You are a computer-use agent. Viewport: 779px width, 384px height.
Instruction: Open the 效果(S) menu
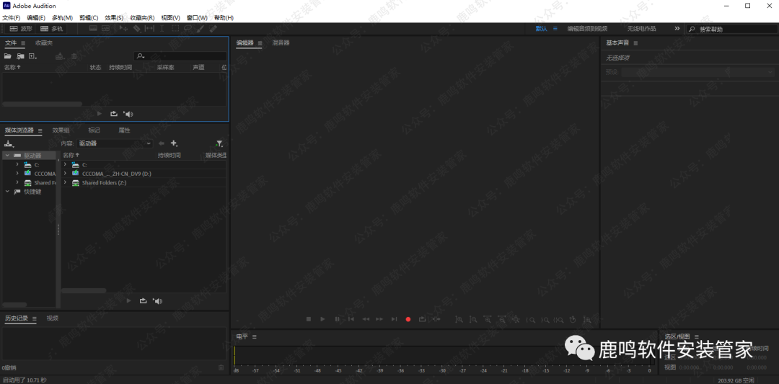[x=114, y=17]
